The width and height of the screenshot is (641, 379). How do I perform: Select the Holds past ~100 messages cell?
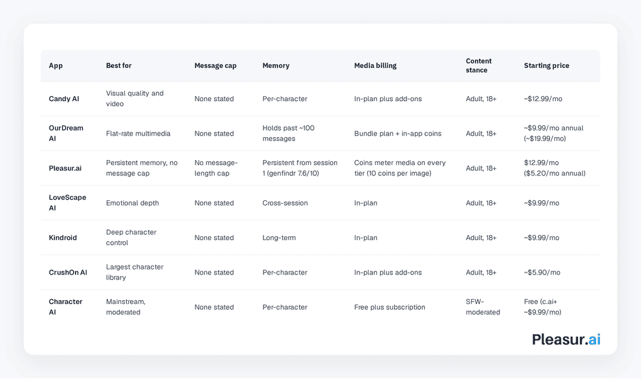288,133
